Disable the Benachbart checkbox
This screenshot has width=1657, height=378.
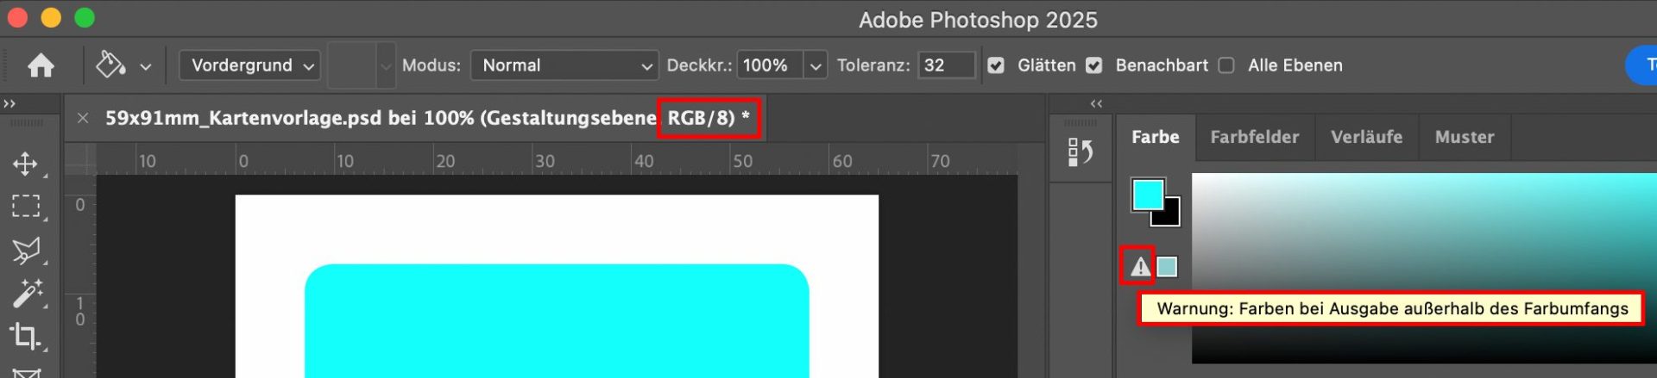pos(1094,65)
